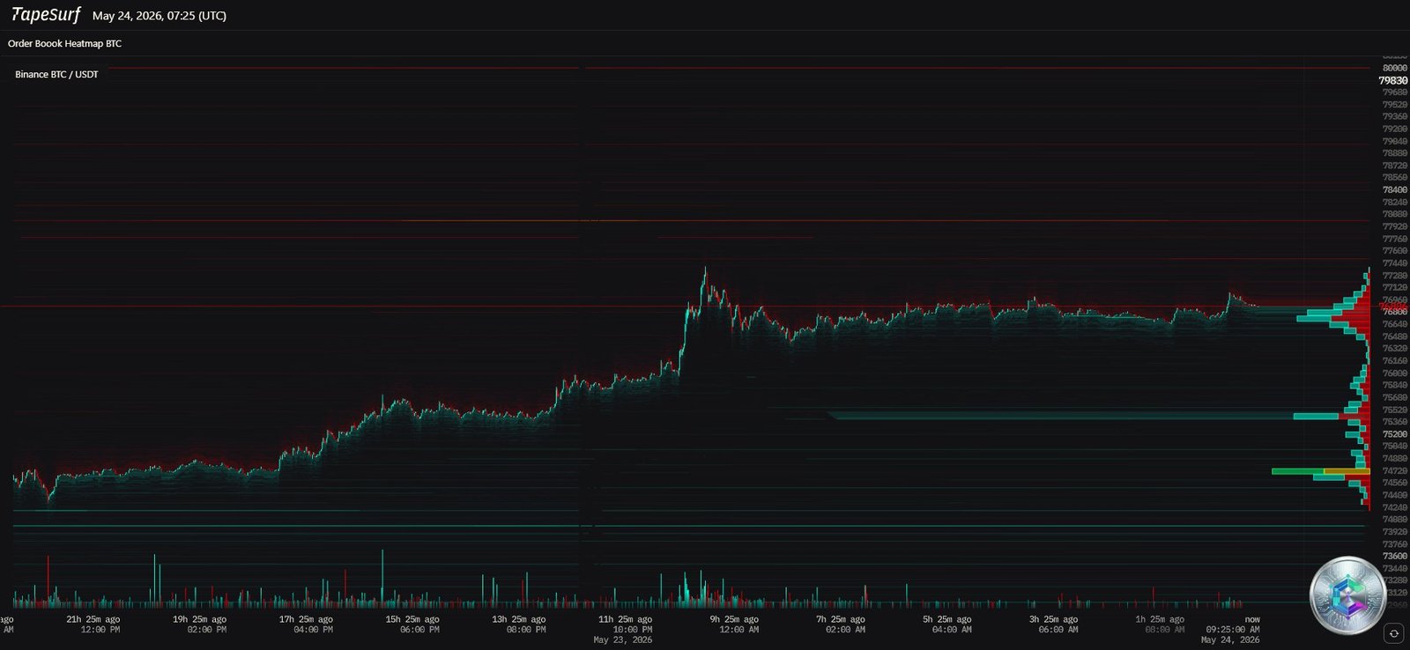
Task: Click the 5h 25m ago time label
Action: 947,619
